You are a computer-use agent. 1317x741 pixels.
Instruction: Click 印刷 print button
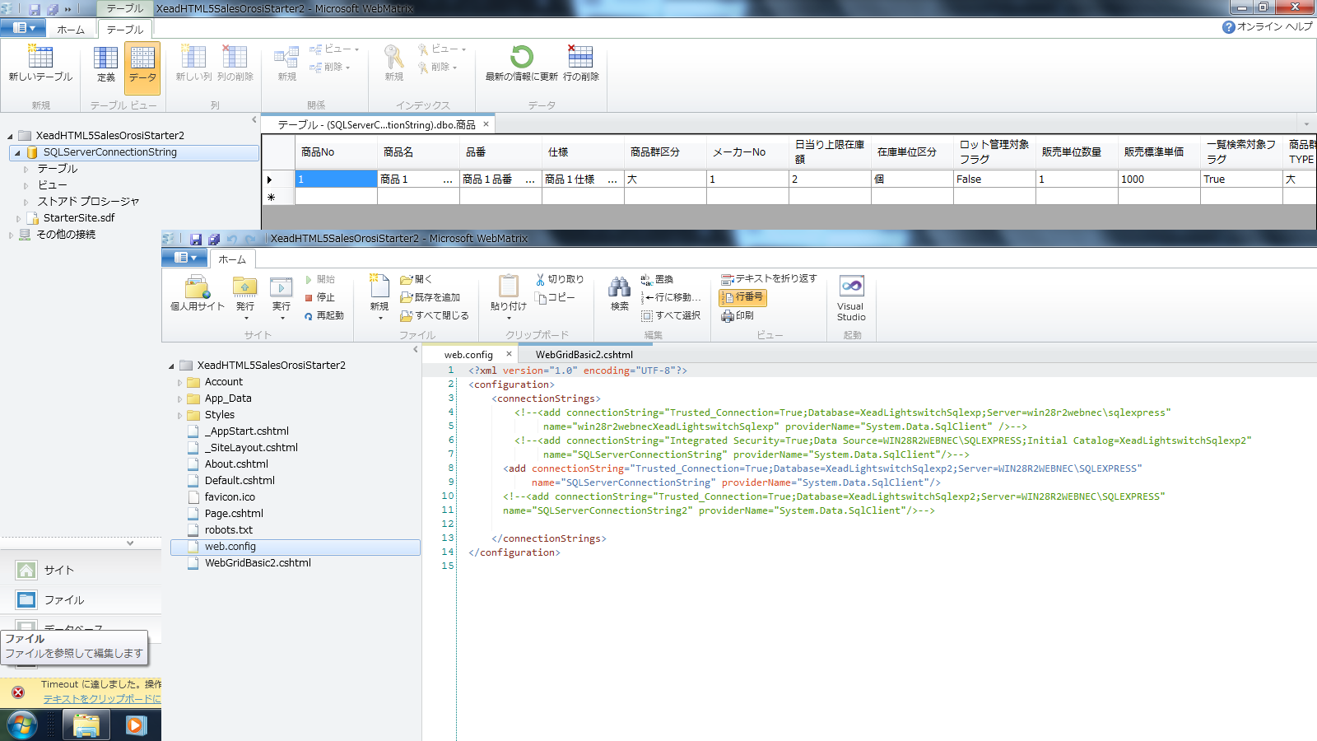click(x=738, y=315)
